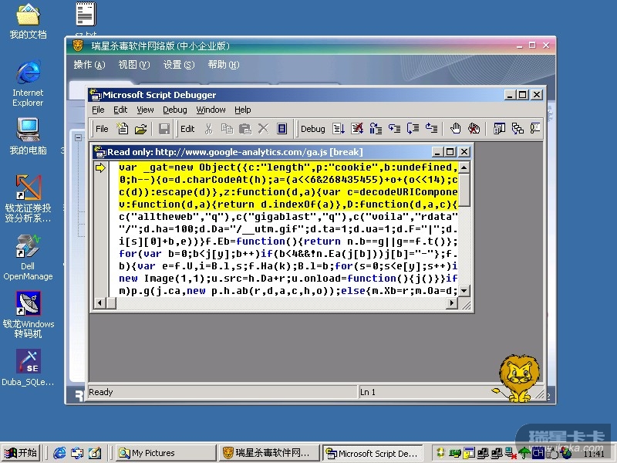Click the Copy toolbar icon

(x=227, y=129)
